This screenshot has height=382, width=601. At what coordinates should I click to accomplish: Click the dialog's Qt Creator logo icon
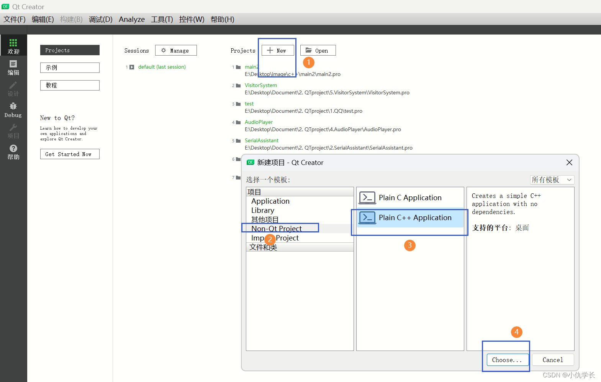point(251,162)
